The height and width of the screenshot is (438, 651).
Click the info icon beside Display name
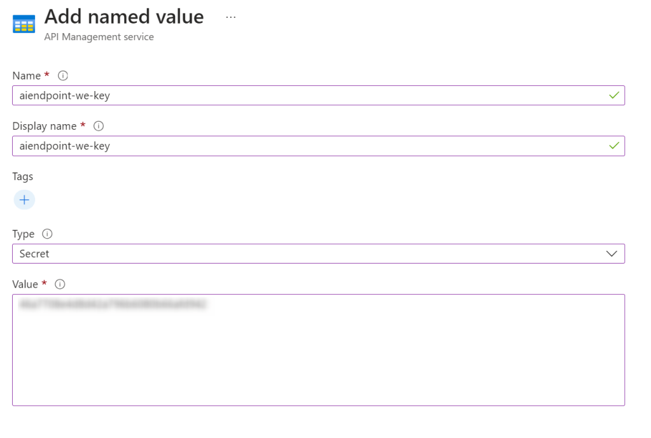point(99,126)
